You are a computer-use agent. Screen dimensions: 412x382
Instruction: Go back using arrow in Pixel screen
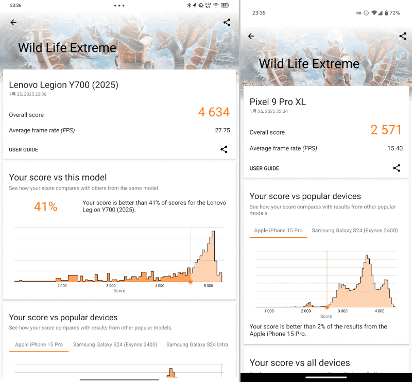(251, 36)
